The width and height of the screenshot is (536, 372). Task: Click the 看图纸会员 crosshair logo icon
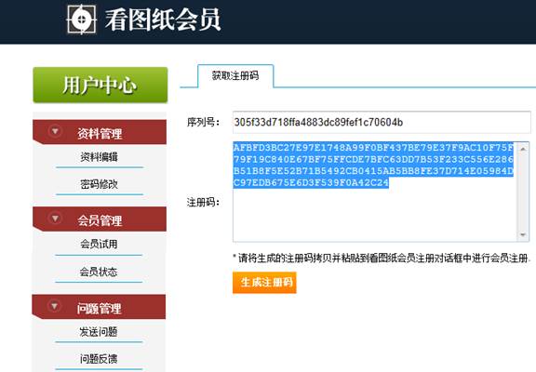(x=81, y=20)
